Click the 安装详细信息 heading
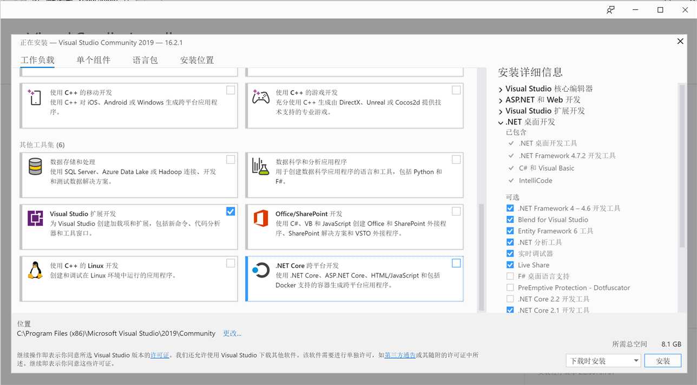Screen dimensions: 697x385 click(x=530, y=72)
